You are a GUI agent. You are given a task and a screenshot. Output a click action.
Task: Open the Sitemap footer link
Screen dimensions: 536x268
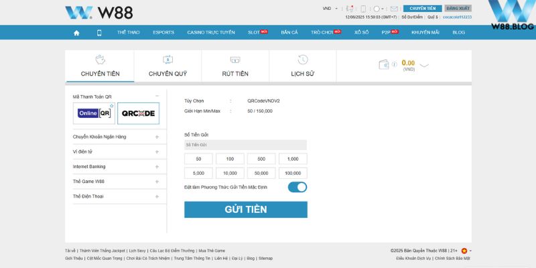pyautogui.click(x=265, y=259)
